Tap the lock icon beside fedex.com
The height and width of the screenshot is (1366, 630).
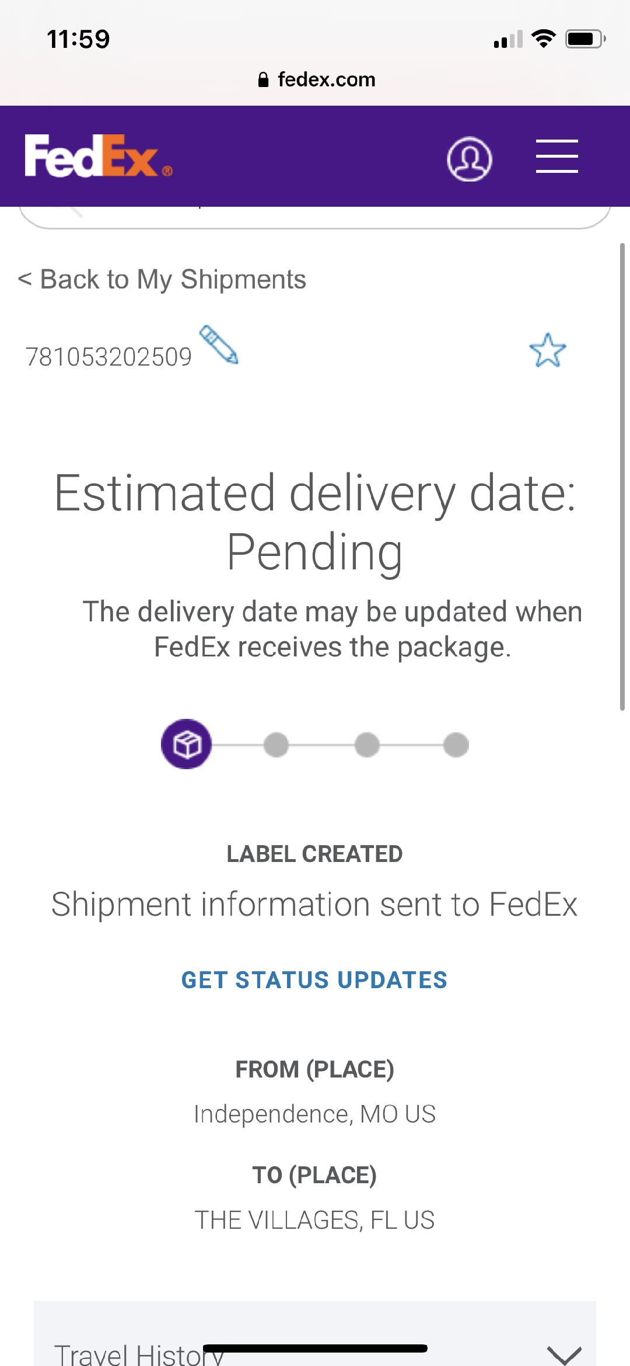pos(263,79)
